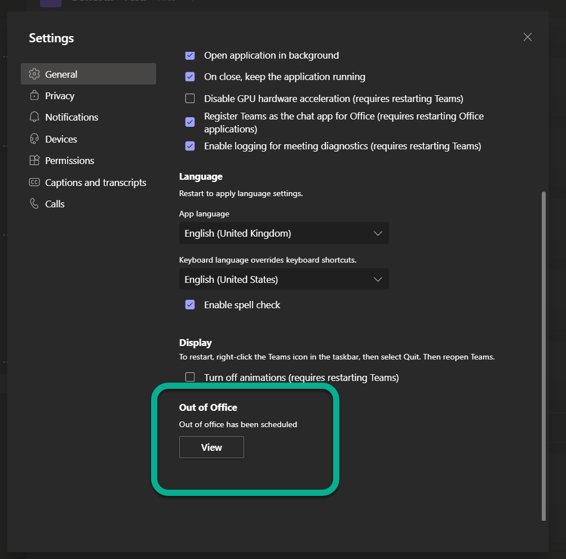Image resolution: width=566 pixels, height=559 pixels.
Task: Click the Captions and transcripts CC icon
Action: 34,182
